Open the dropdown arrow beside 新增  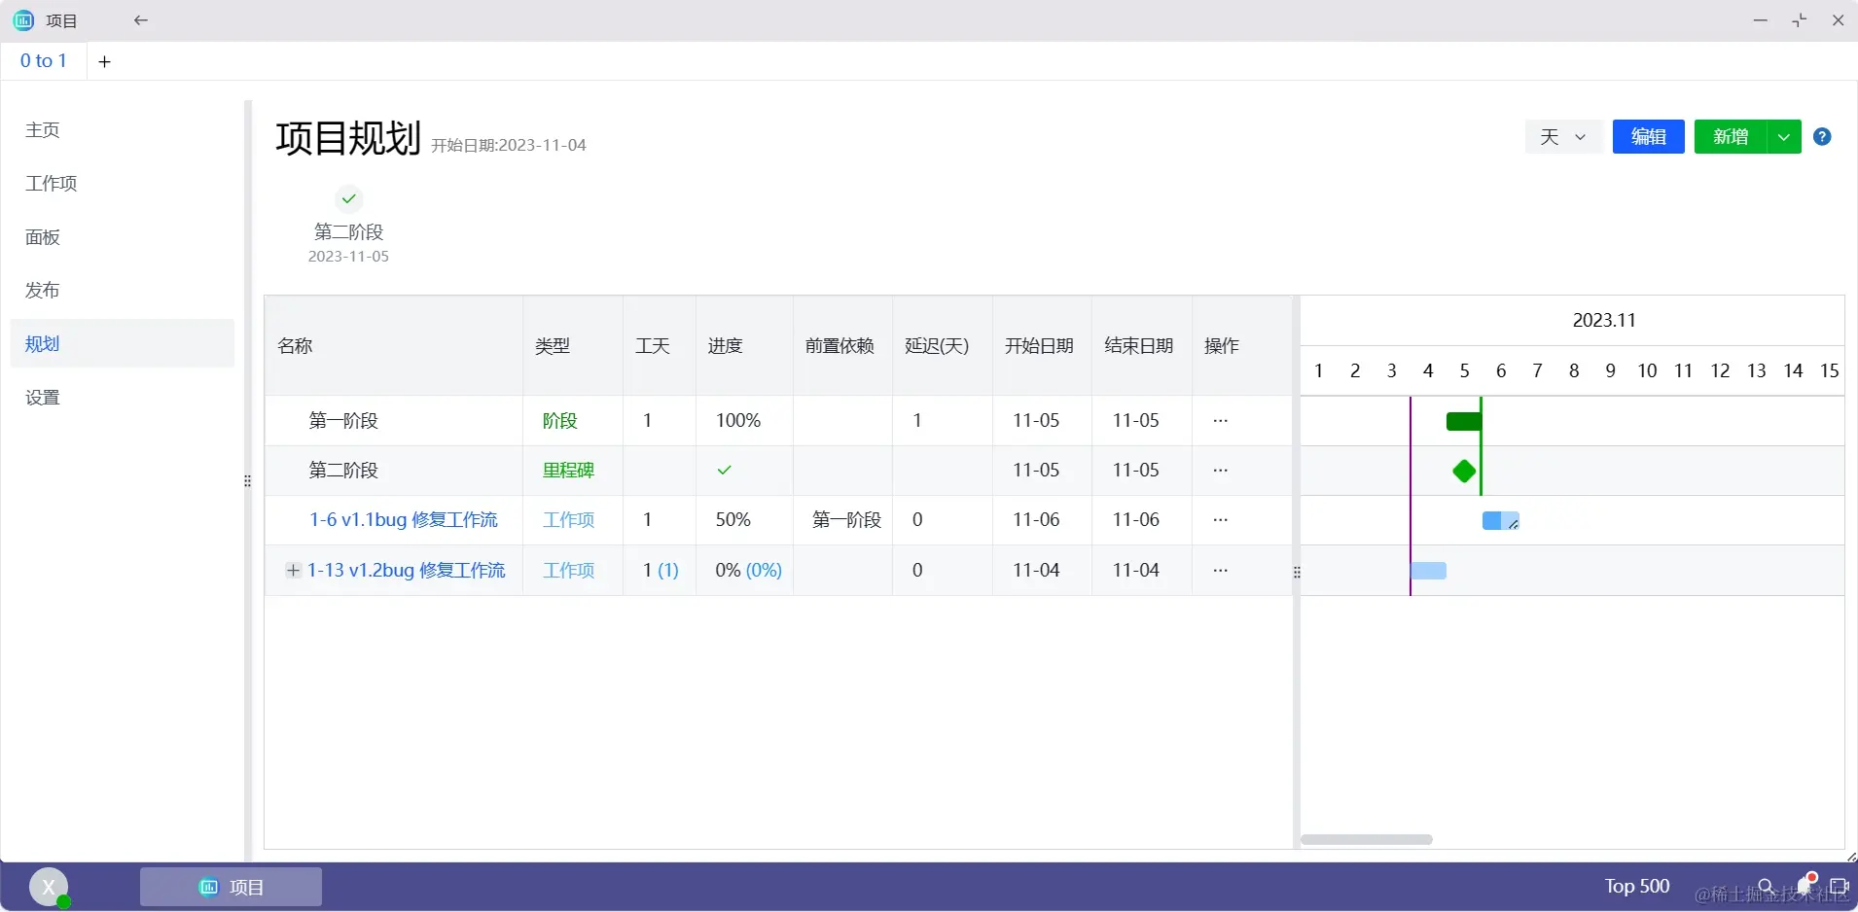1784,137
